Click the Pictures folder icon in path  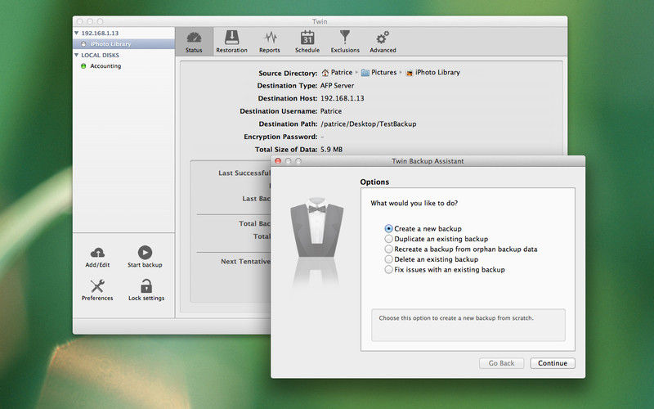(365, 73)
